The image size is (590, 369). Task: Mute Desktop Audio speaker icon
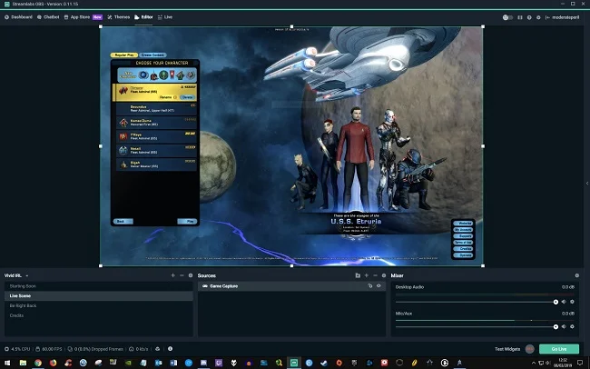pos(564,302)
